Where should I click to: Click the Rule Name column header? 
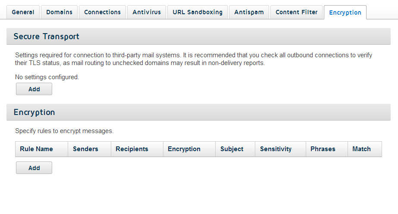coord(42,149)
